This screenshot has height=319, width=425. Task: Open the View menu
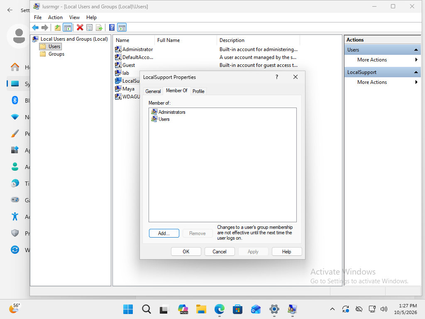coord(74,17)
